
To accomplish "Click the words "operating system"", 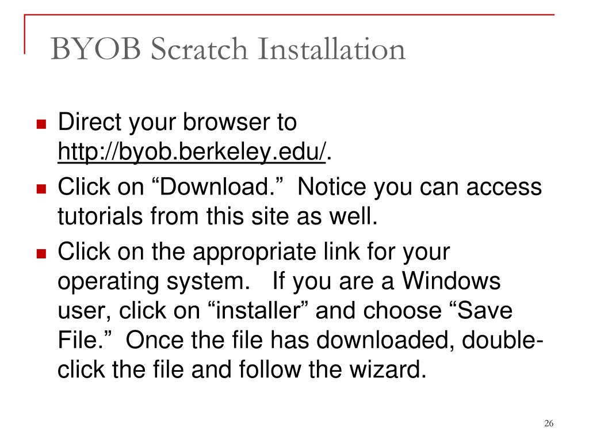I will 154,282.
